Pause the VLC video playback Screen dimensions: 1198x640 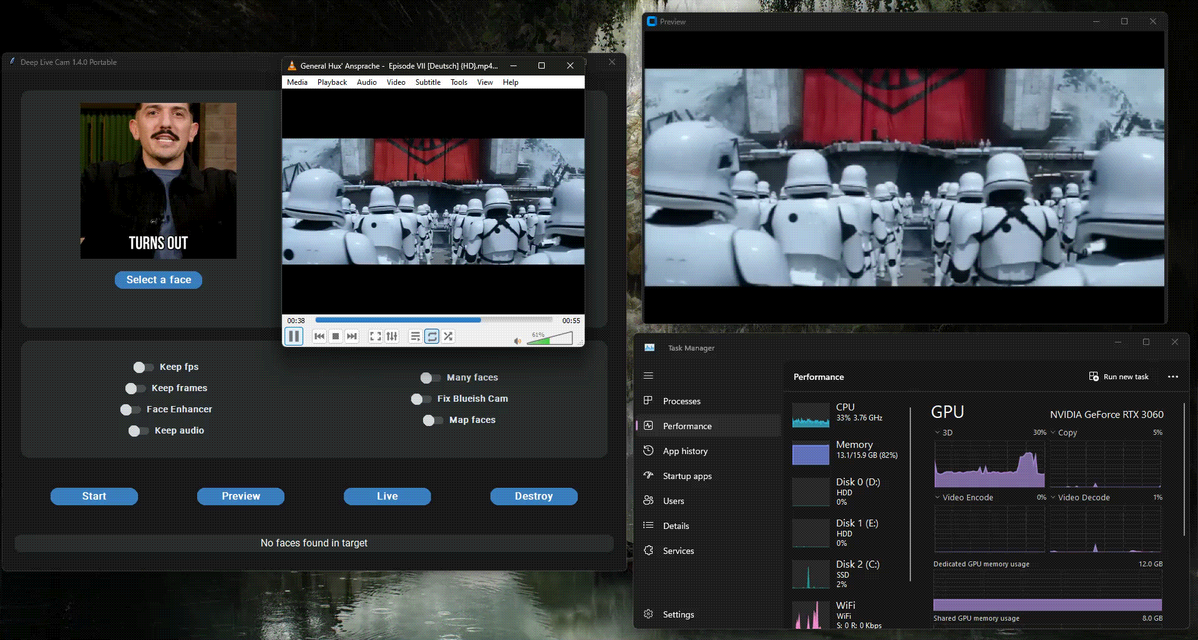tap(294, 337)
